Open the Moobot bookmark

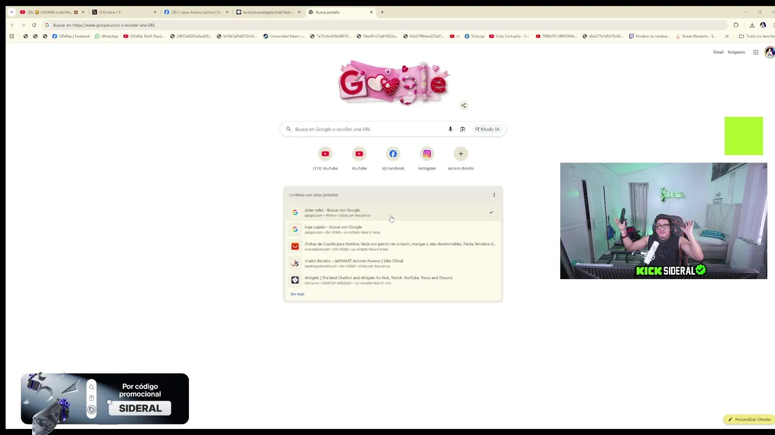click(x=649, y=36)
